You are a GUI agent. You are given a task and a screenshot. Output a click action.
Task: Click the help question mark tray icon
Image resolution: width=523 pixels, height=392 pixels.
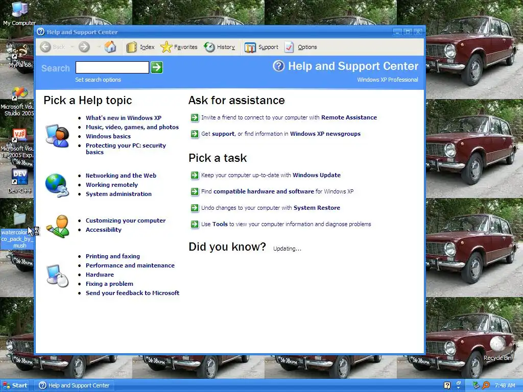(447, 385)
